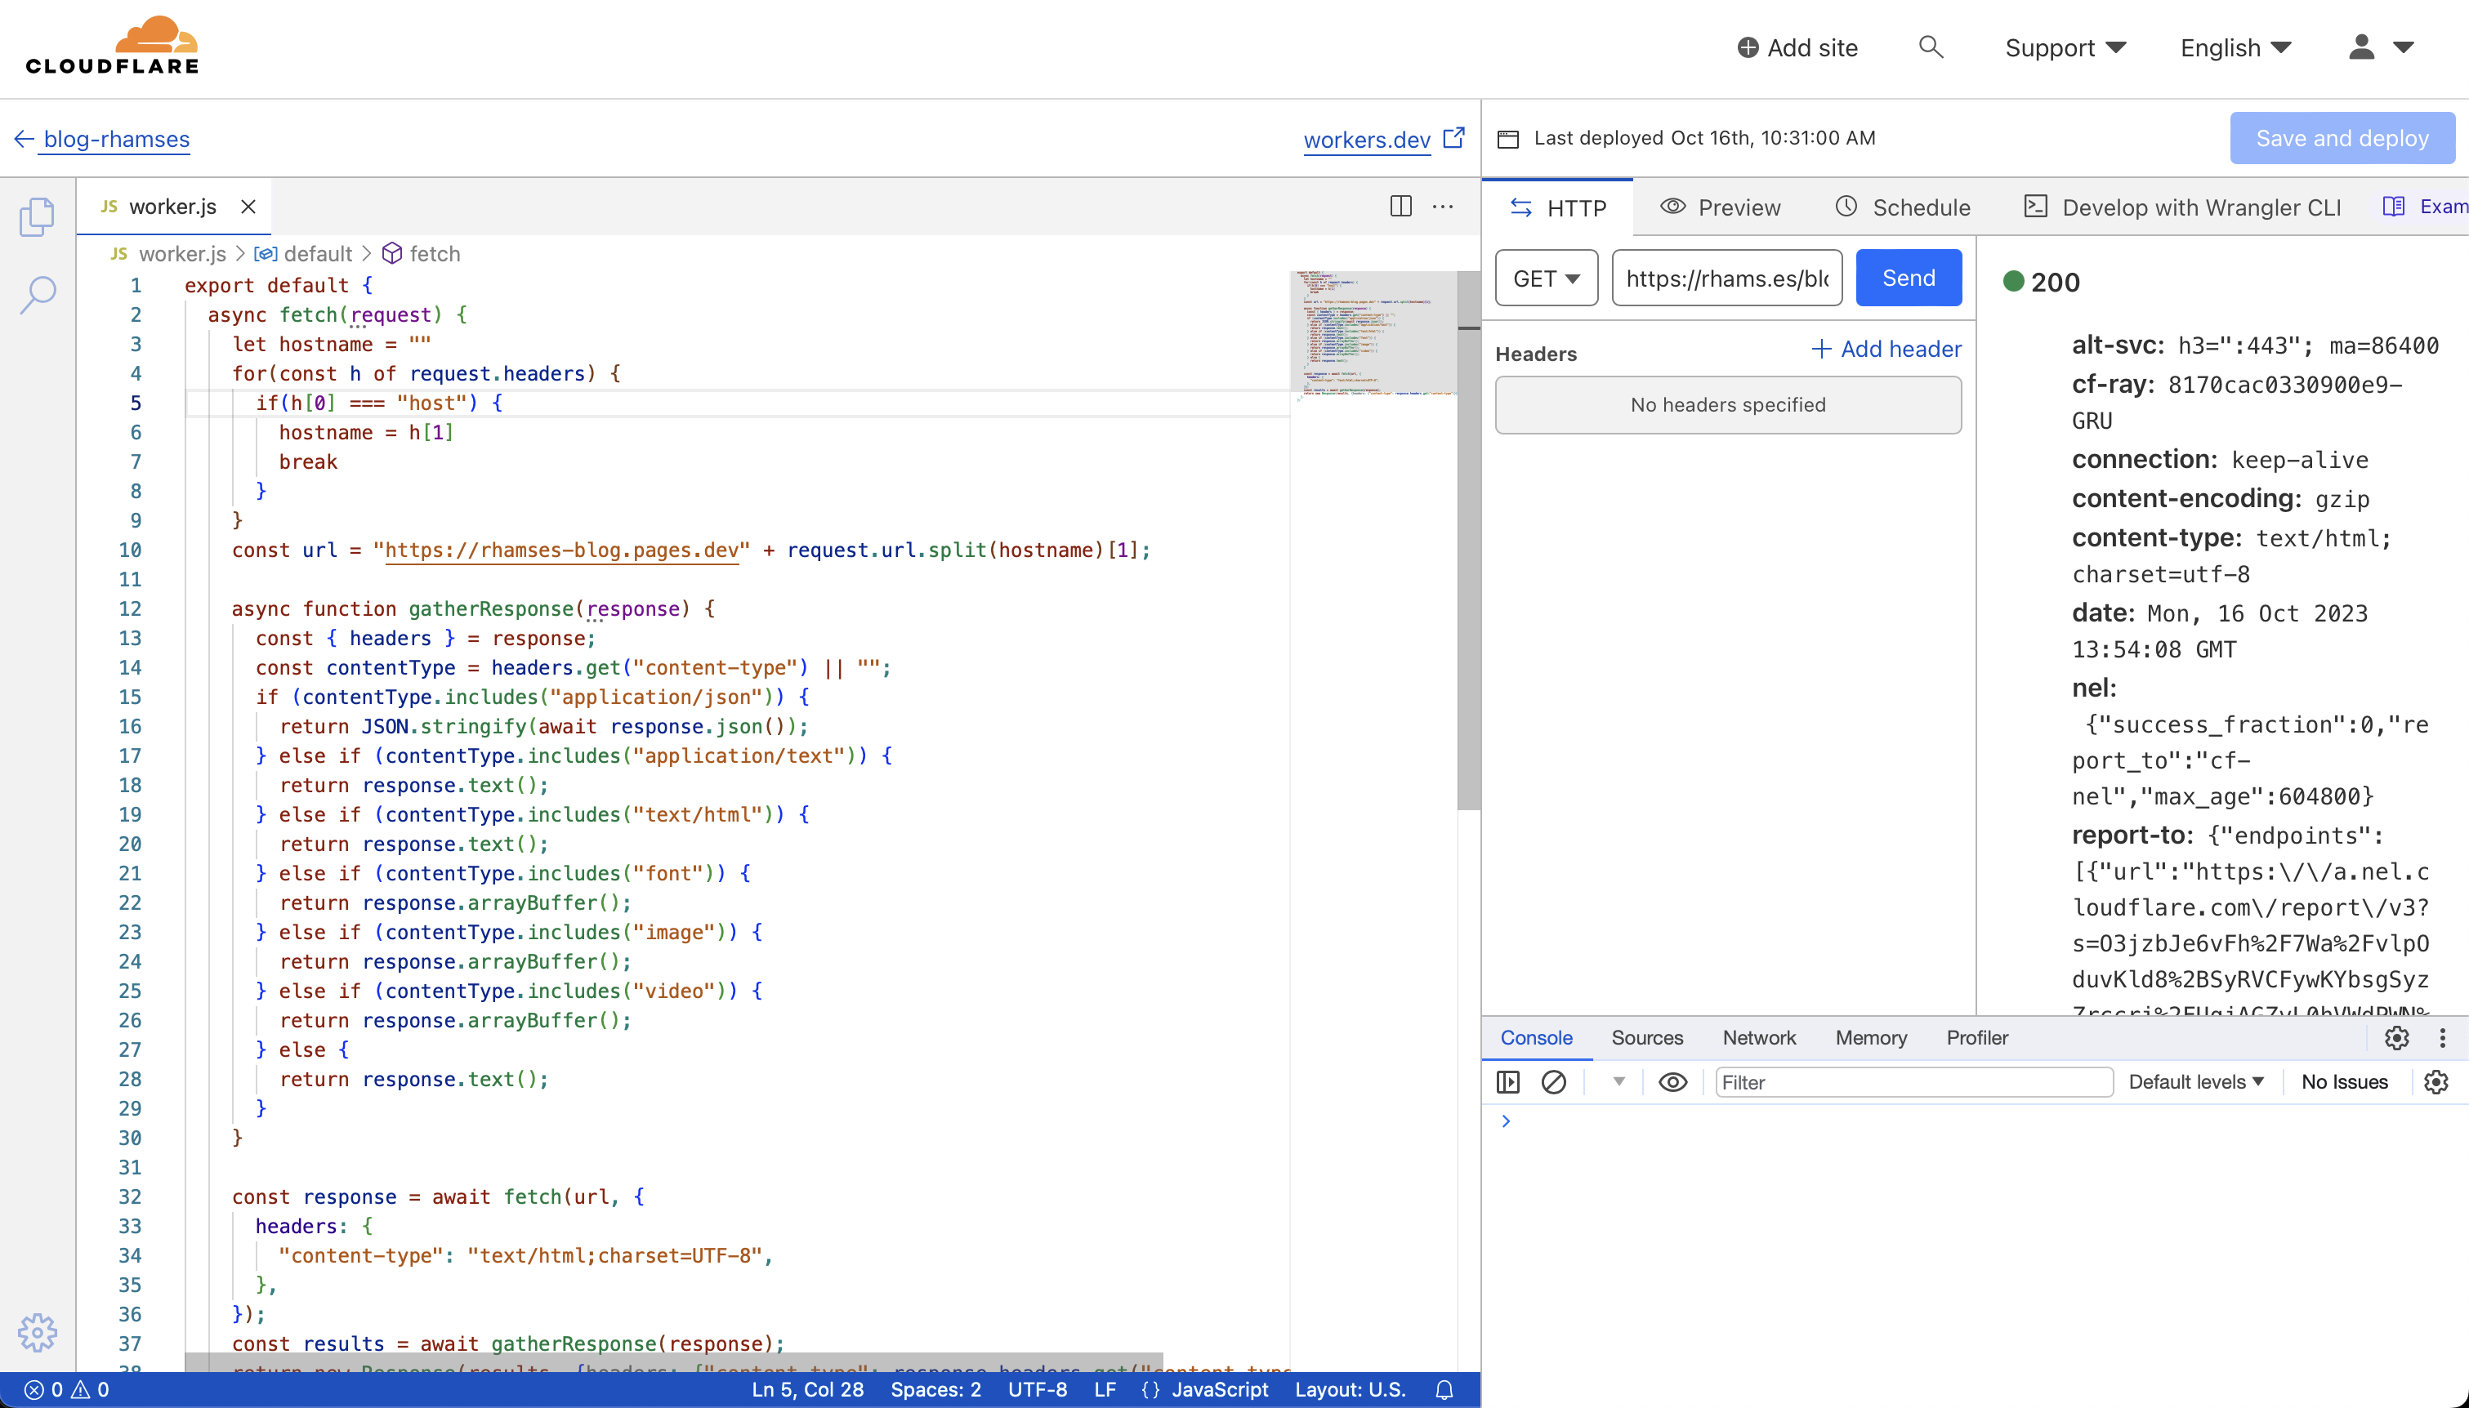Open the Network panel tab

pyautogui.click(x=1758, y=1036)
